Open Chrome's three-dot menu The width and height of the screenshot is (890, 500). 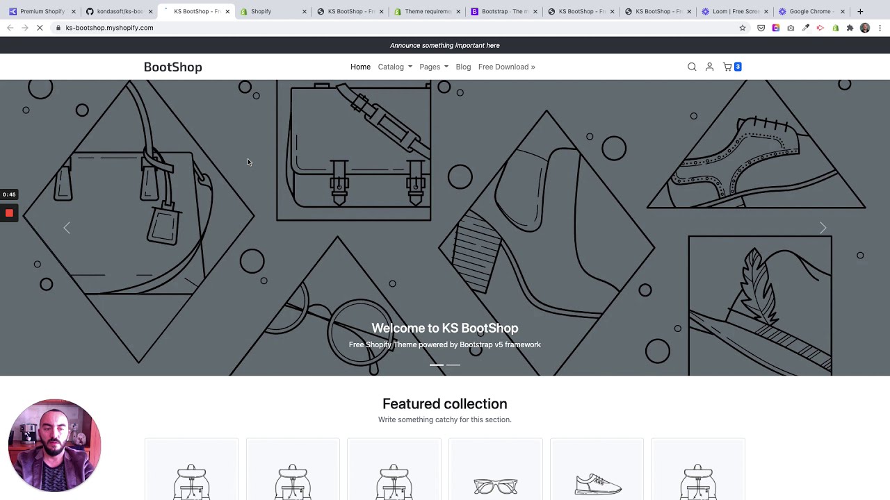(880, 28)
